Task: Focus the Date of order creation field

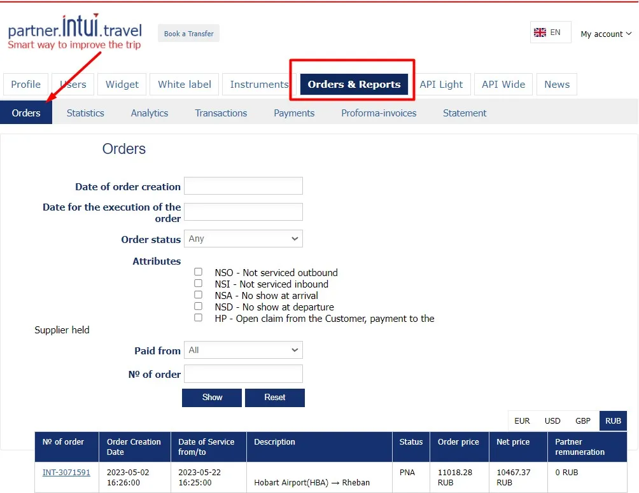Action: tap(243, 186)
